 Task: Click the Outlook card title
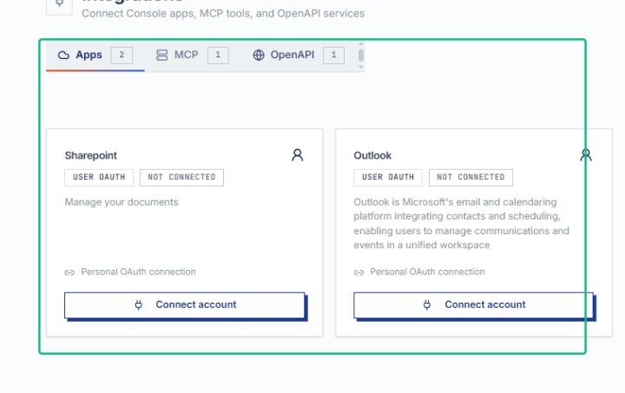click(372, 155)
